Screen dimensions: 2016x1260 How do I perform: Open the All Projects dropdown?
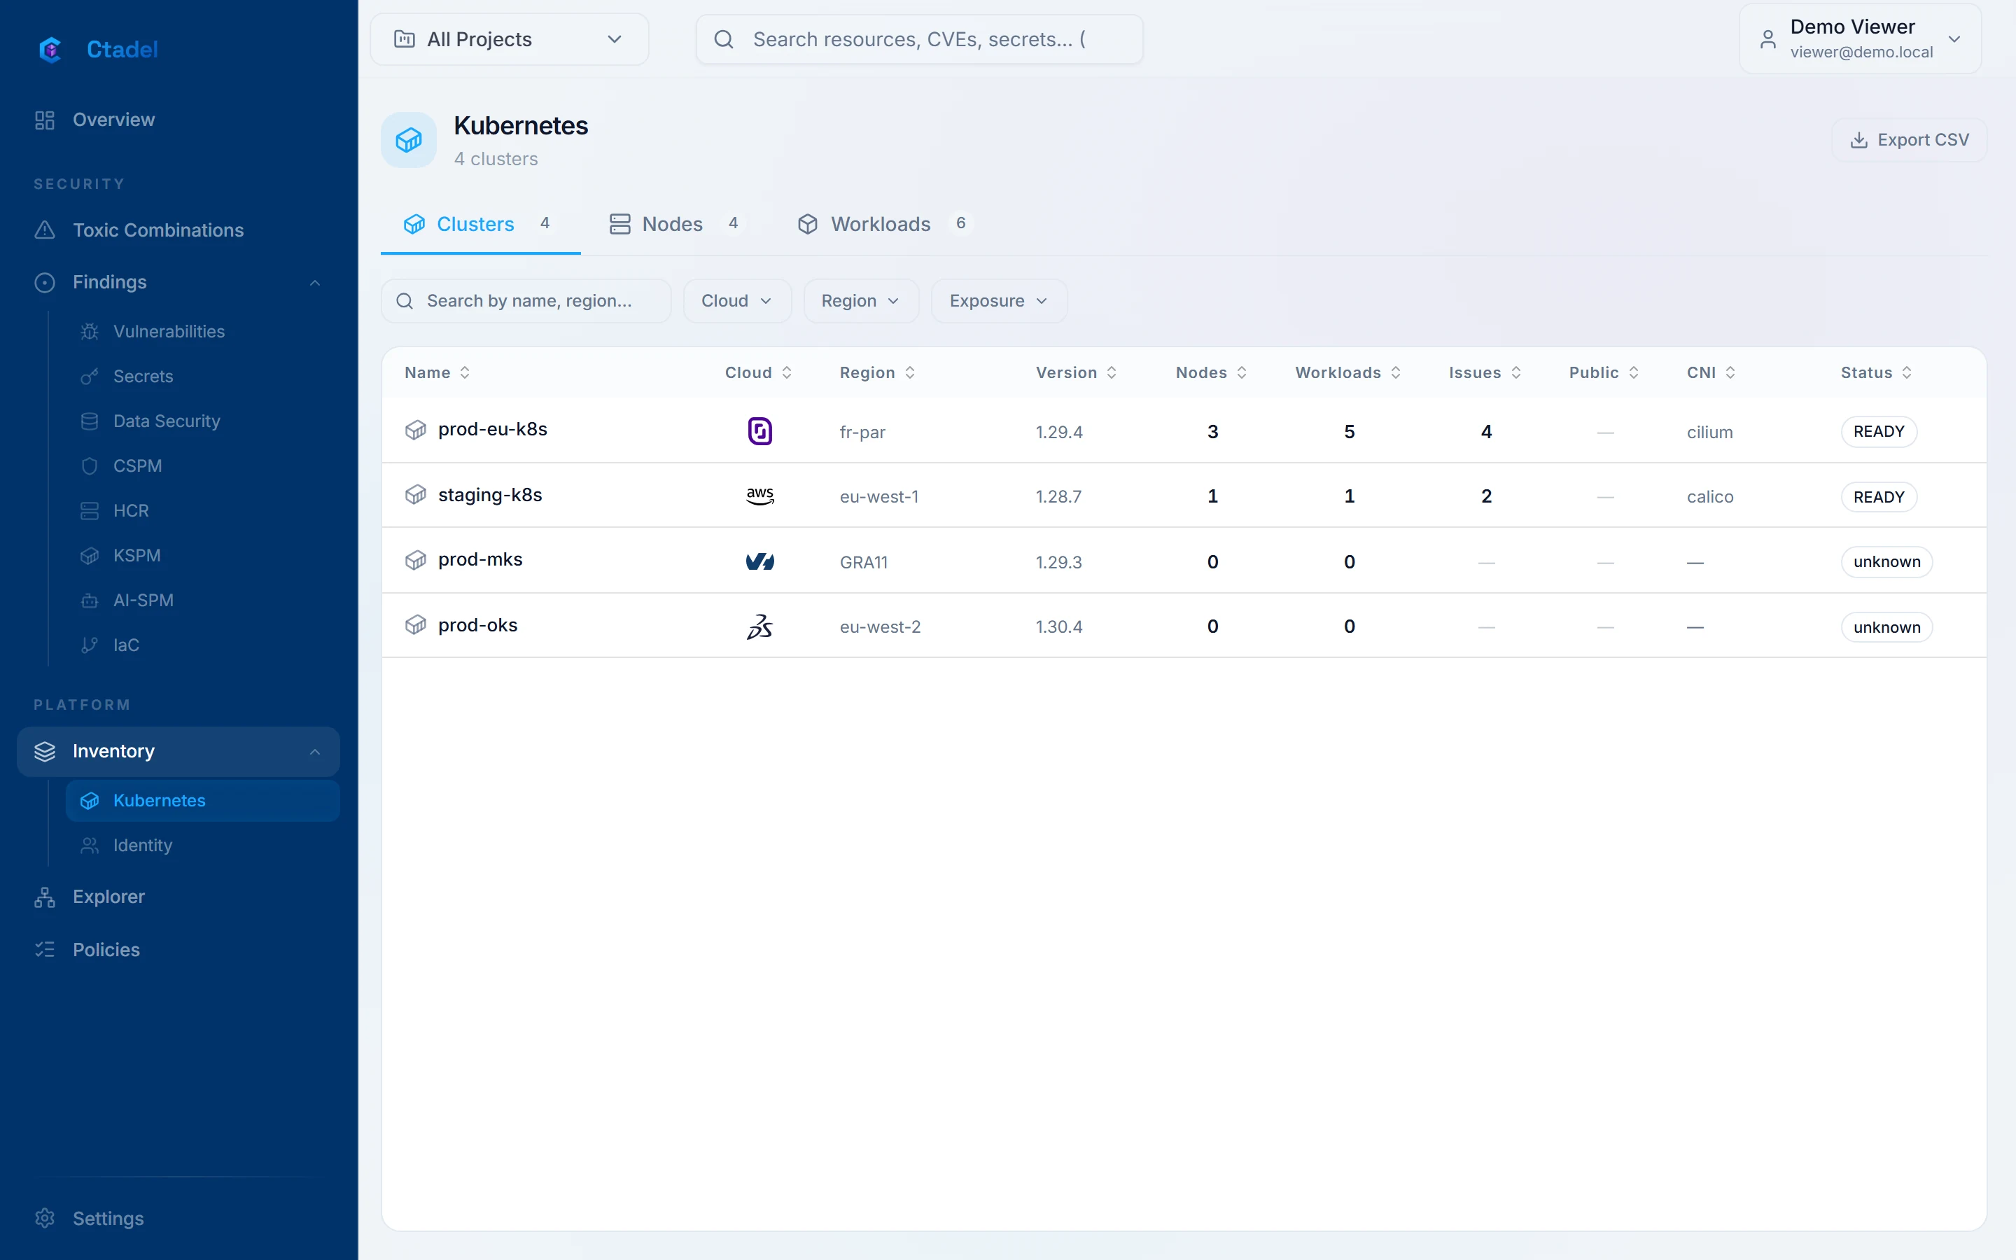(509, 39)
